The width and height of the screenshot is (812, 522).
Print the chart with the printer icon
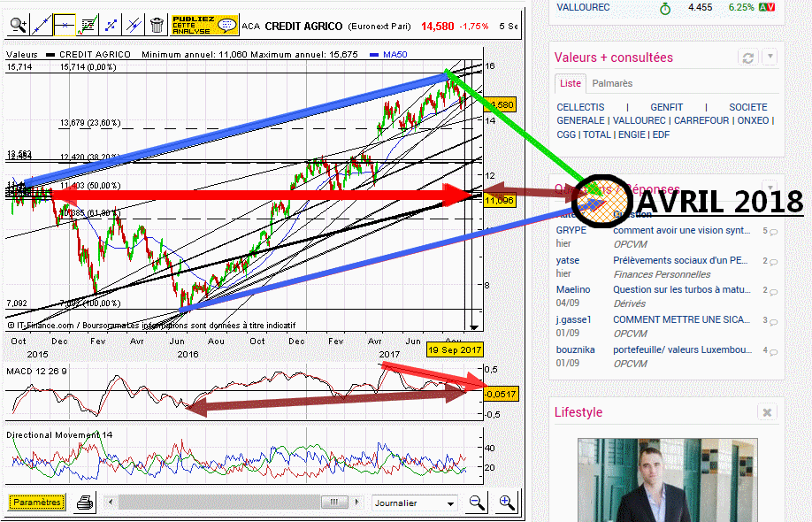pyautogui.click(x=84, y=503)
